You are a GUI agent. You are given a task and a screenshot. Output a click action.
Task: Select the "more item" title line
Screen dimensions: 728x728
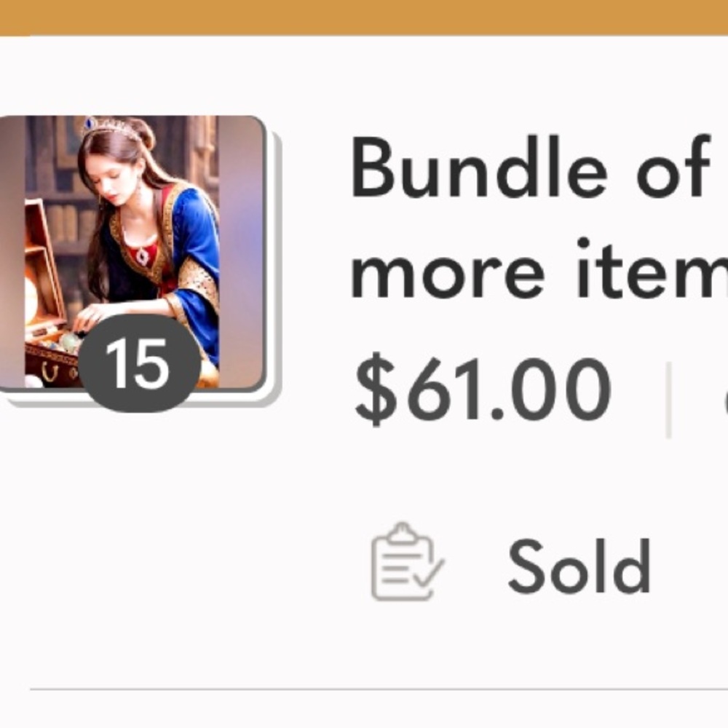click(539, 269)
